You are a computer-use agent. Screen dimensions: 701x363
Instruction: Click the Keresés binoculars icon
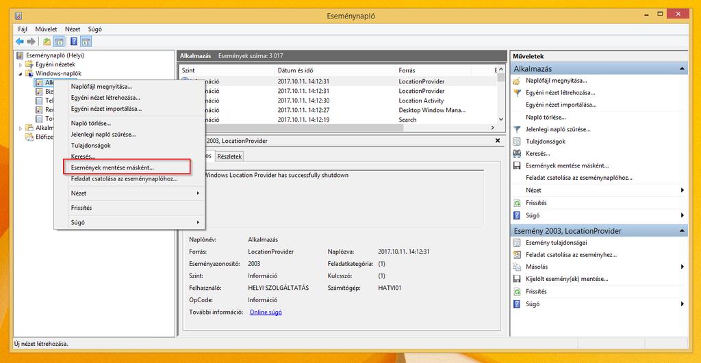[x=517, y=154]
